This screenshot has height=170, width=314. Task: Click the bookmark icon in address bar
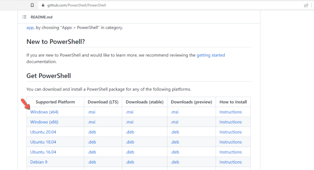pyautogui.click(x=32, y=5)
